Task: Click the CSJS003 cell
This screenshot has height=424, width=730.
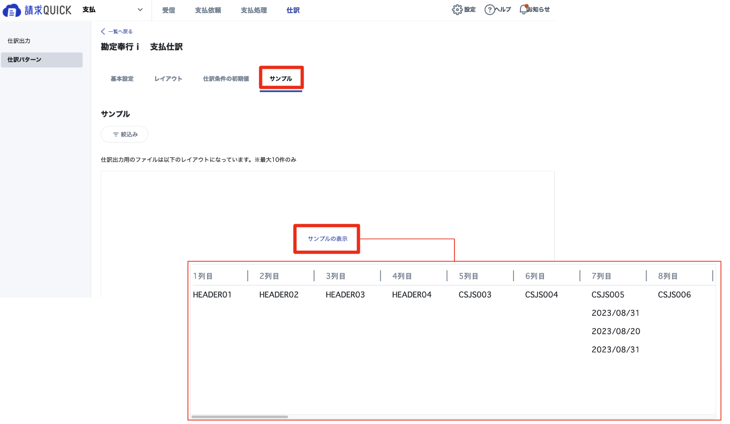Action: pos(475,295)
